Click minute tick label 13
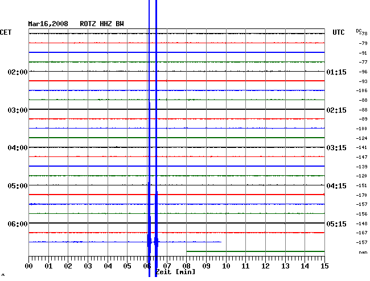Viewport: 370px width, 281px height. coord(285,266)
